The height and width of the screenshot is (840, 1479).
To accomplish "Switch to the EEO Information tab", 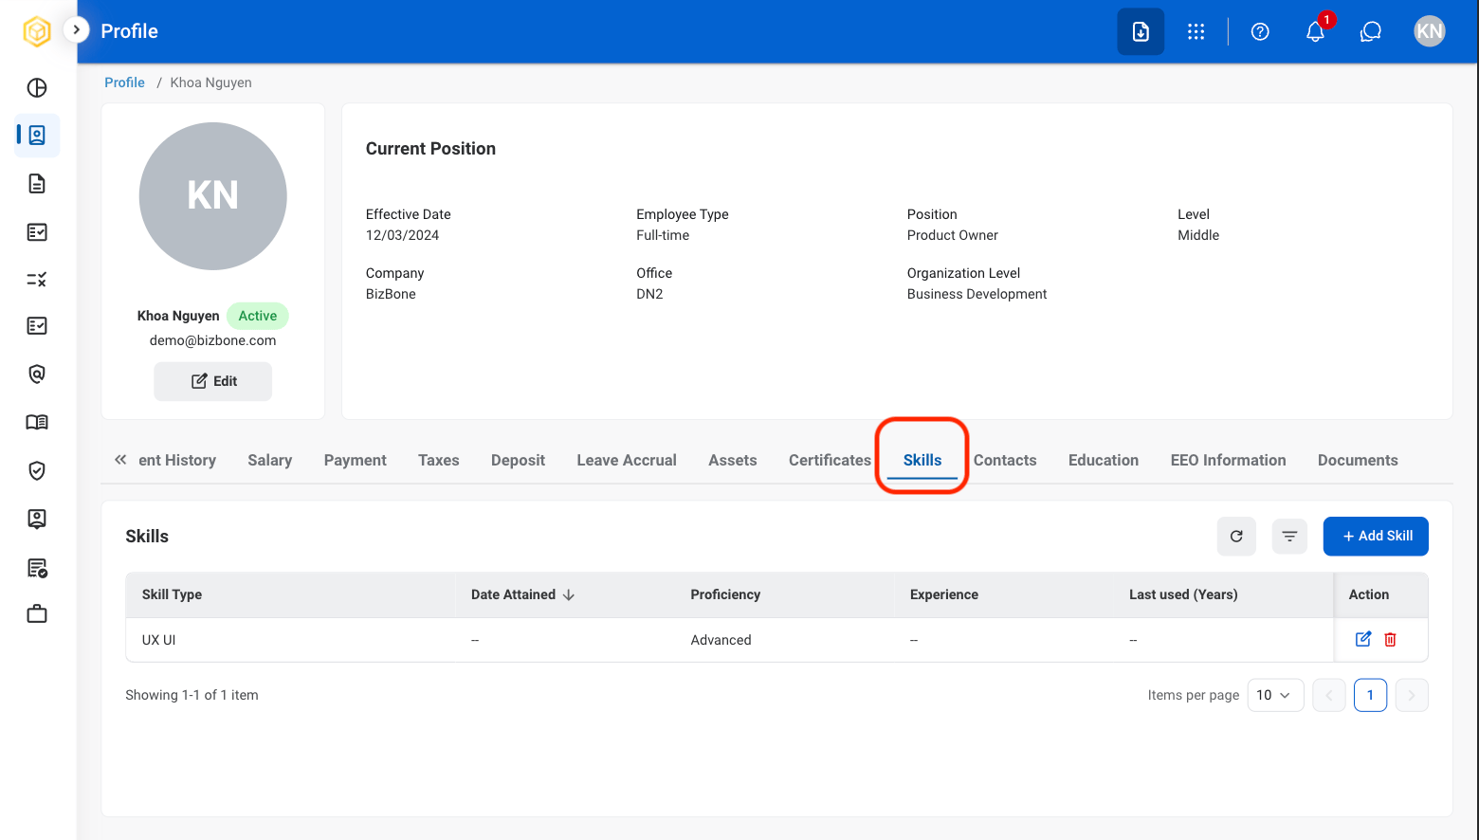I will click(x=1229, y=460).
